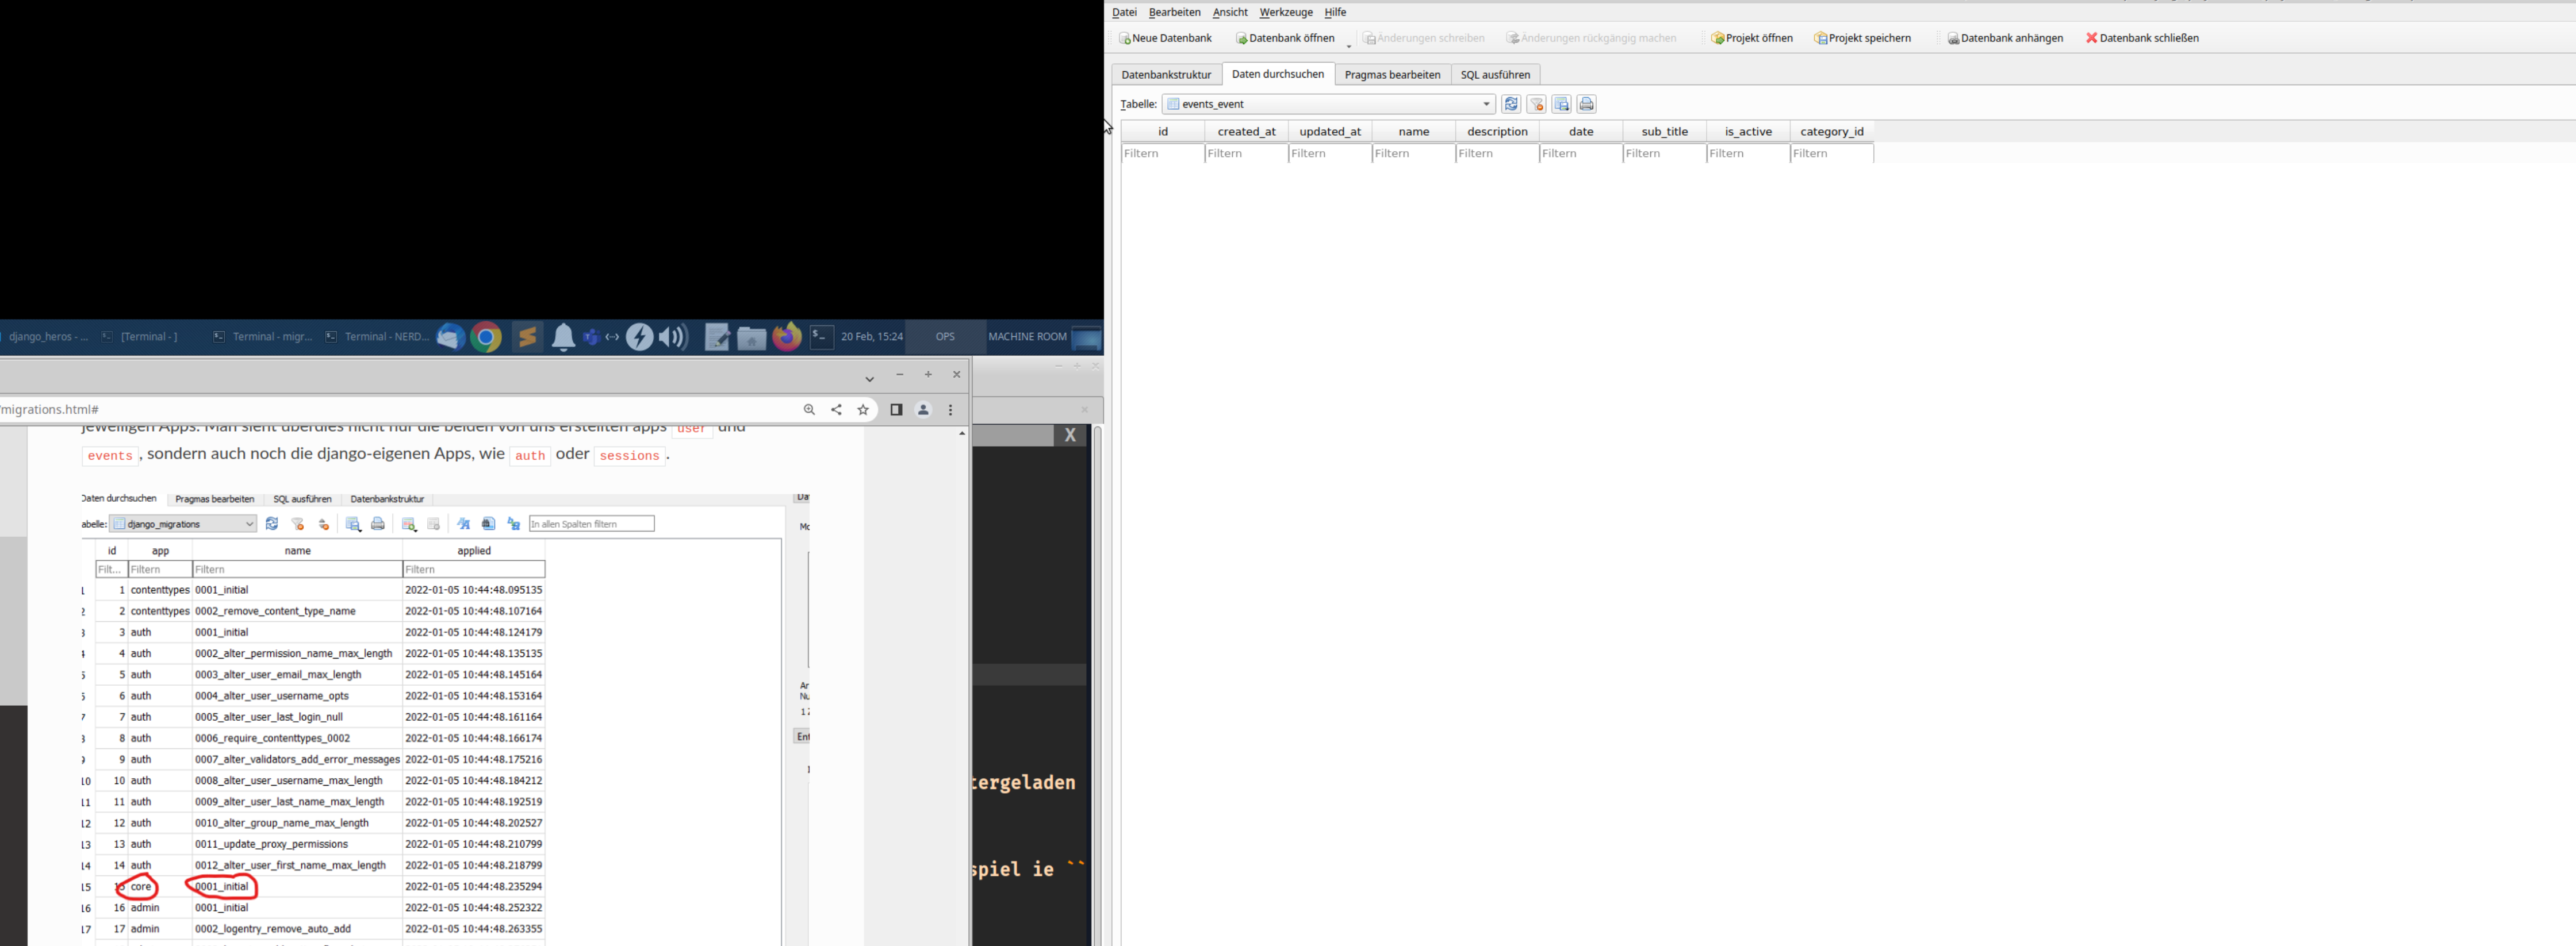Open Google Chrome from the taskbar
This screenshot has width=2576, height=946.
pos(487,337)
